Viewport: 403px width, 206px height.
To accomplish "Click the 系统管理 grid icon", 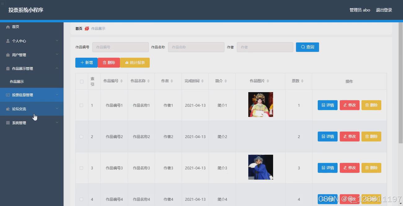I will point(8,123).
